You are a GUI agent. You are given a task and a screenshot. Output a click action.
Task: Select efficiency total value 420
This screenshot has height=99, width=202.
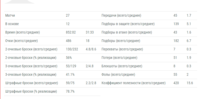pyautogui.click(x=176, y=83)
